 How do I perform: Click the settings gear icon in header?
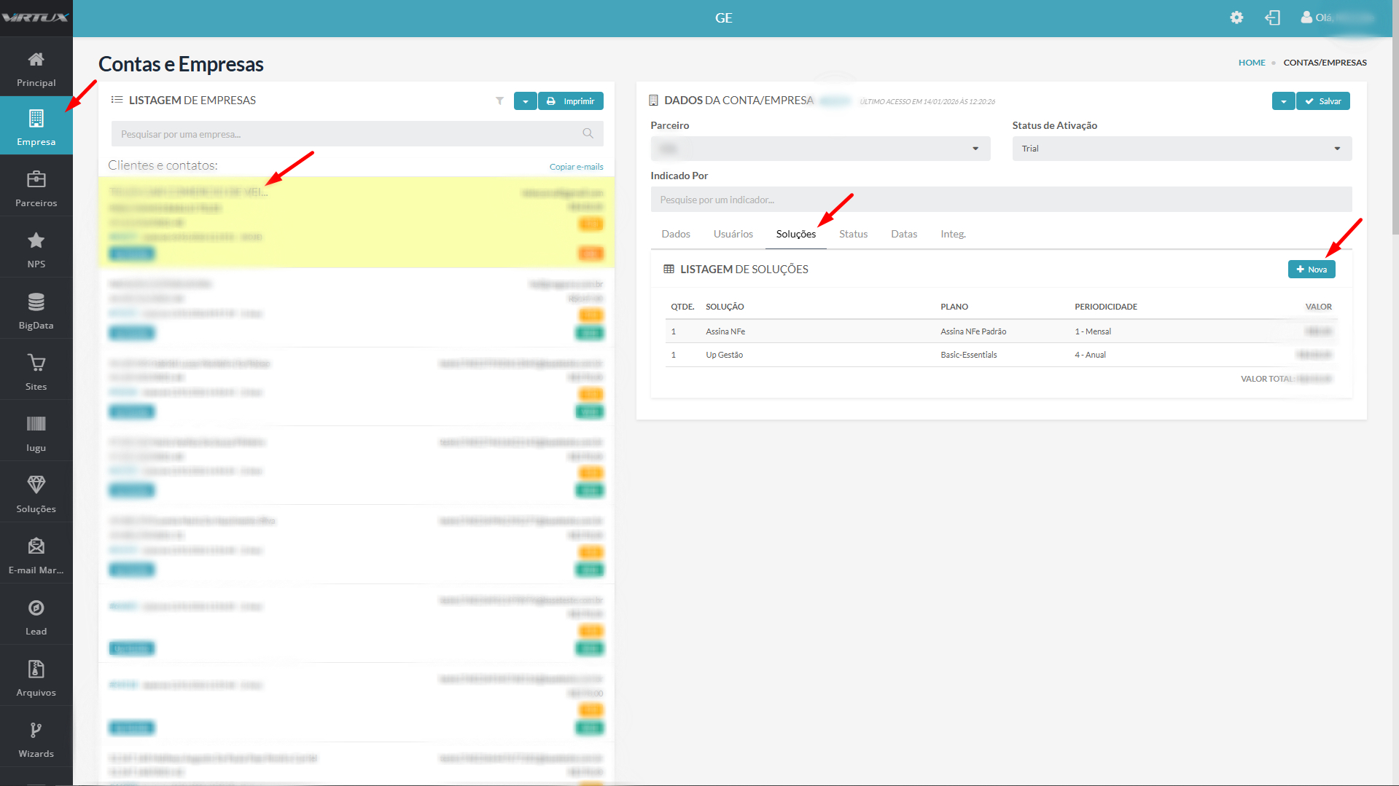point(1236,17)
